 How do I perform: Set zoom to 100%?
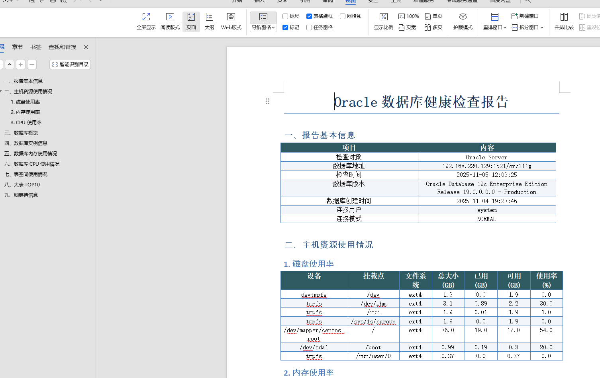click(408, 16)
